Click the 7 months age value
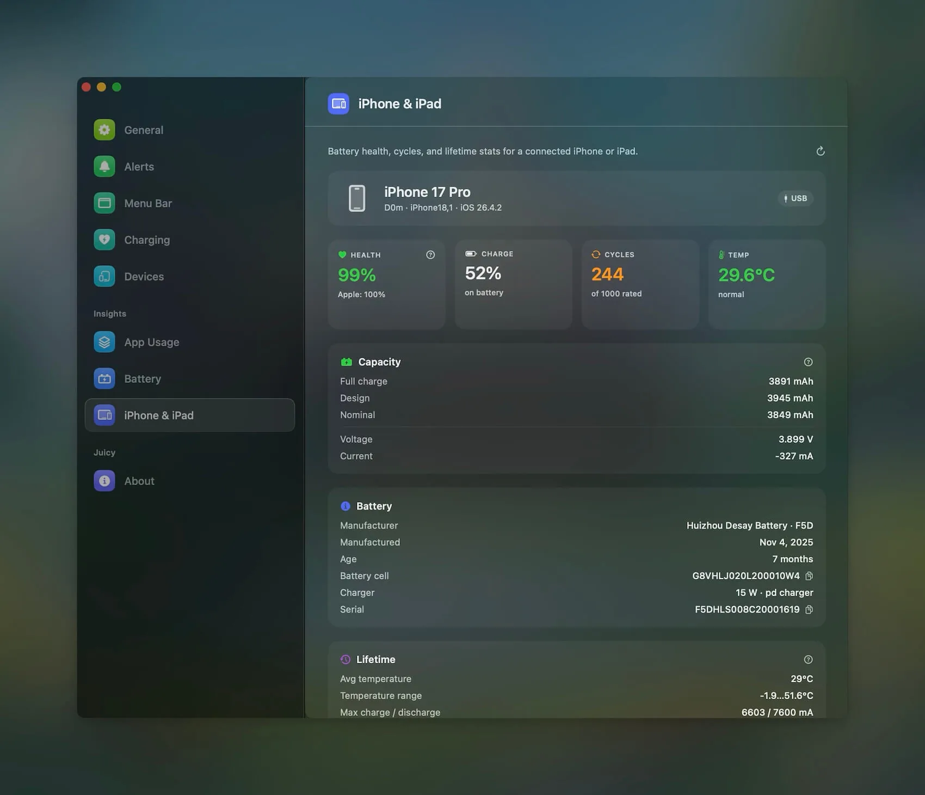The height and width of the screenshot is (795, 925). (792, 559)
